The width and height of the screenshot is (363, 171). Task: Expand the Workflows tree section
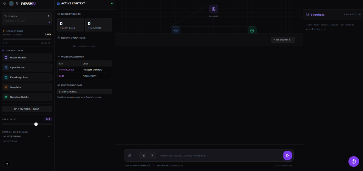coord(14,136)
